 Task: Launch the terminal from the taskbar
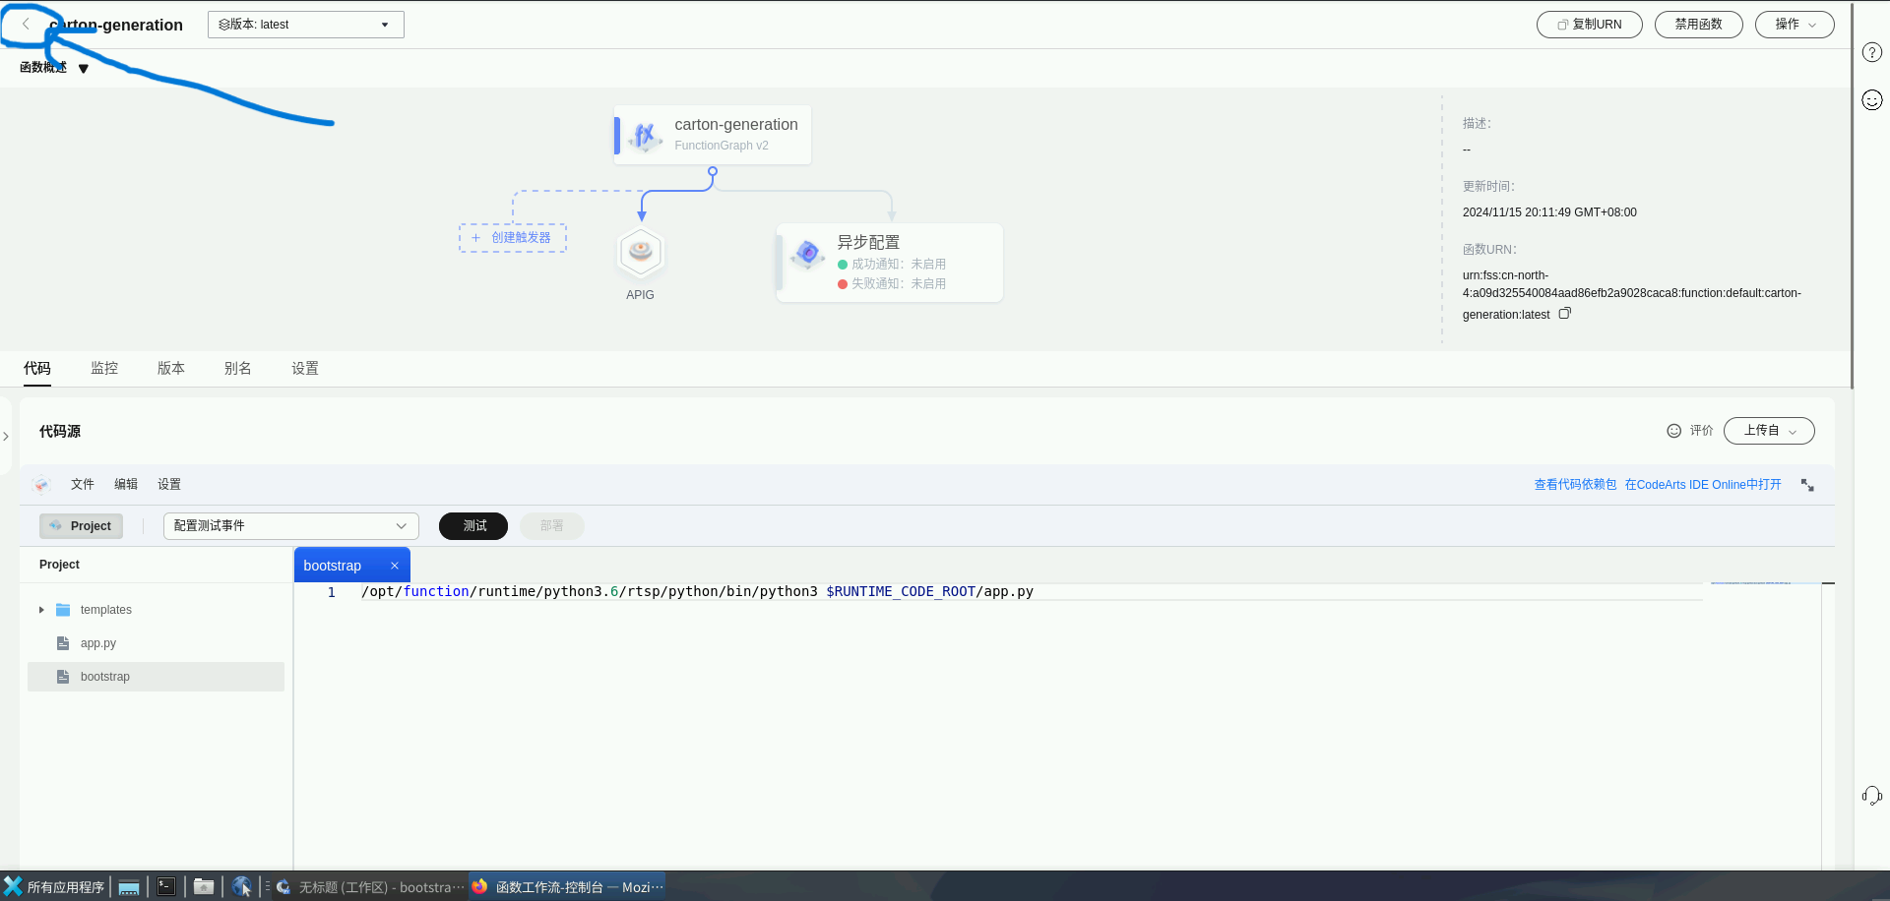[x=166, y=887]
